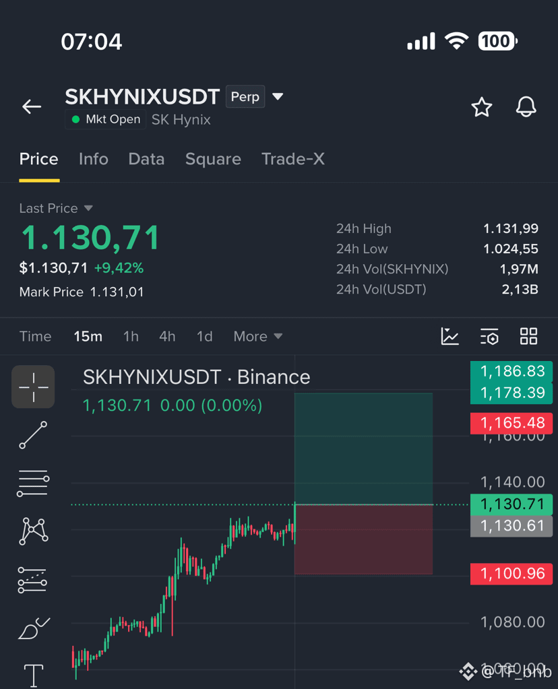The image size is (558, 689).
Task: Select the 15m timeframe
Action: point(88,336)
